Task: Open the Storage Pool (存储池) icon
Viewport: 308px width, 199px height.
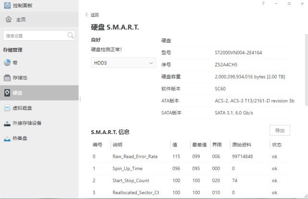Action: click(7, 78)
